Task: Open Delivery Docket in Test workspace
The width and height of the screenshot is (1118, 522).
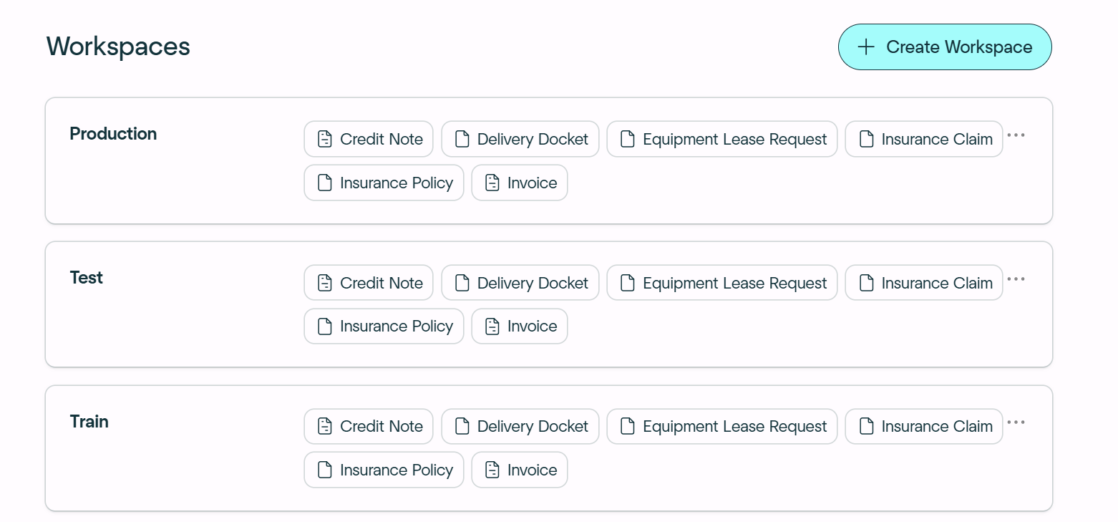Action: (520, 283)
